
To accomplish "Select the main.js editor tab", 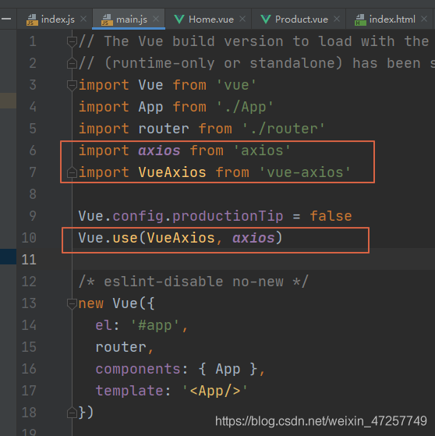I will click(129, 19).
